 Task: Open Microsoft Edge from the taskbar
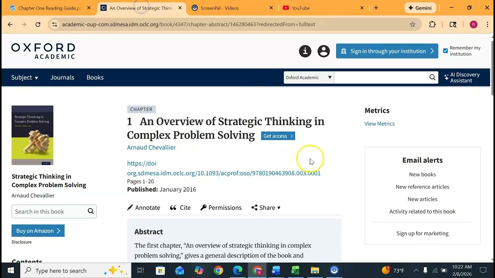click(237, 271)
